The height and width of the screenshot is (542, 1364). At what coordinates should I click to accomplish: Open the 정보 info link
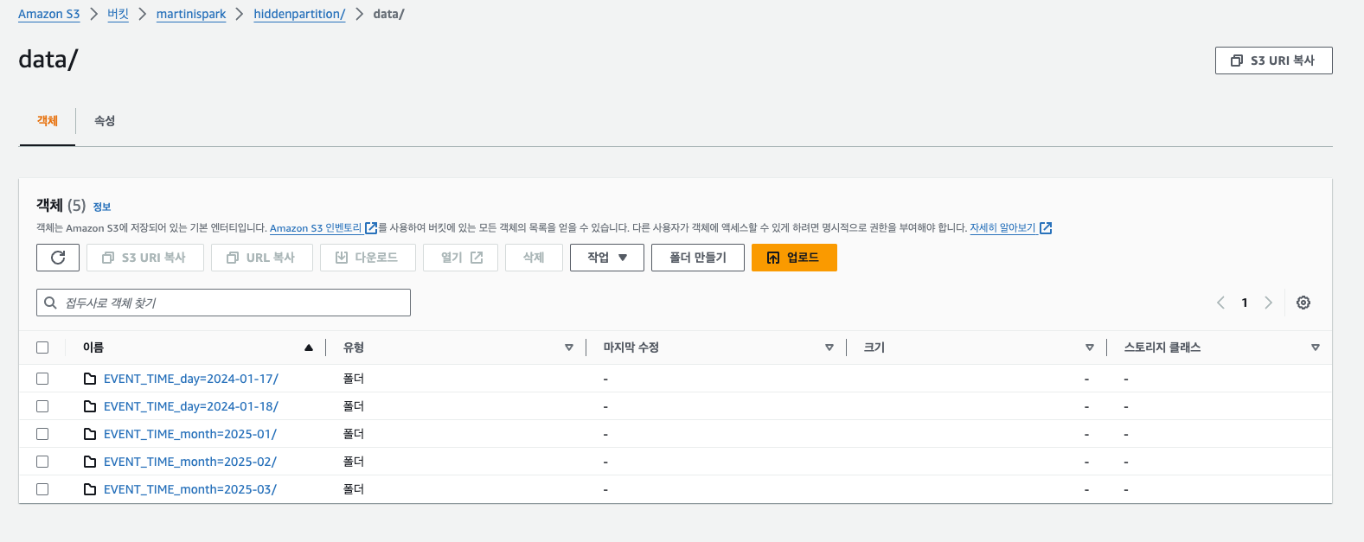coord(102,207)
